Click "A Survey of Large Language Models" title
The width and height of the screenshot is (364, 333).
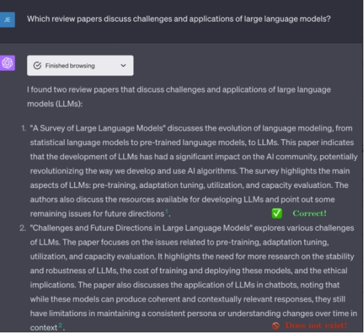pos(98,128)
